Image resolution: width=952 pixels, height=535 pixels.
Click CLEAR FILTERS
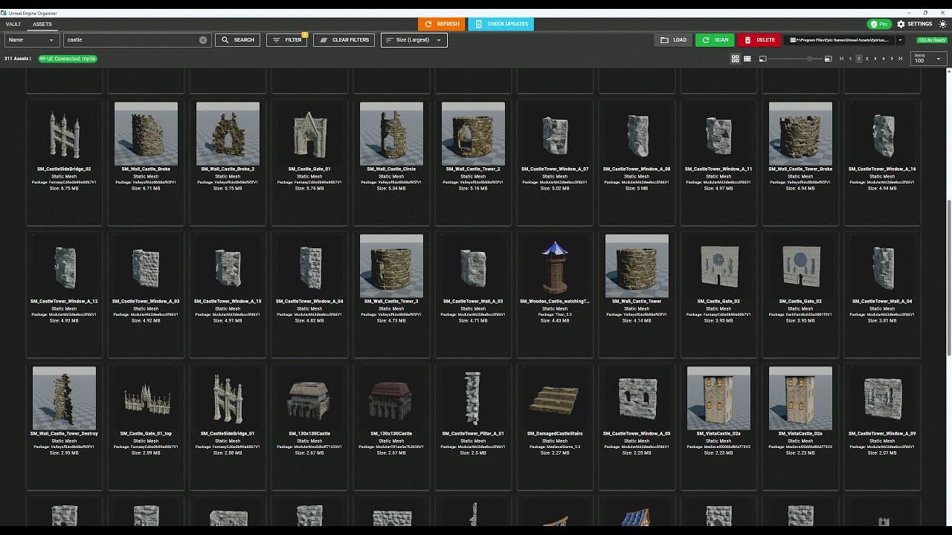tap(344, 40)
